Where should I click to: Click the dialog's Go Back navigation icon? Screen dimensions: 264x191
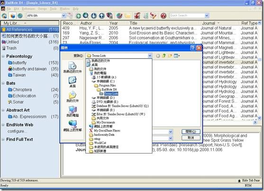click(158, 56)
